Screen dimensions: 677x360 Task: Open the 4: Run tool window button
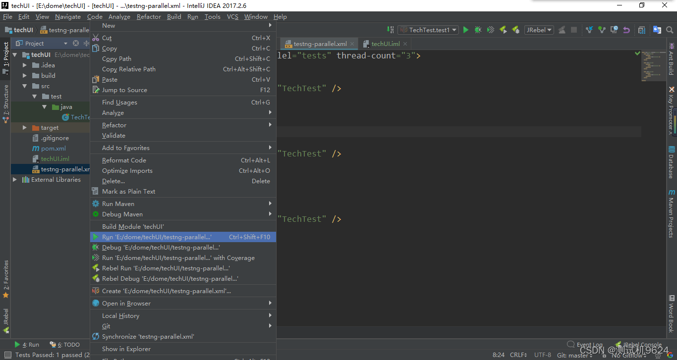[27, 345]
